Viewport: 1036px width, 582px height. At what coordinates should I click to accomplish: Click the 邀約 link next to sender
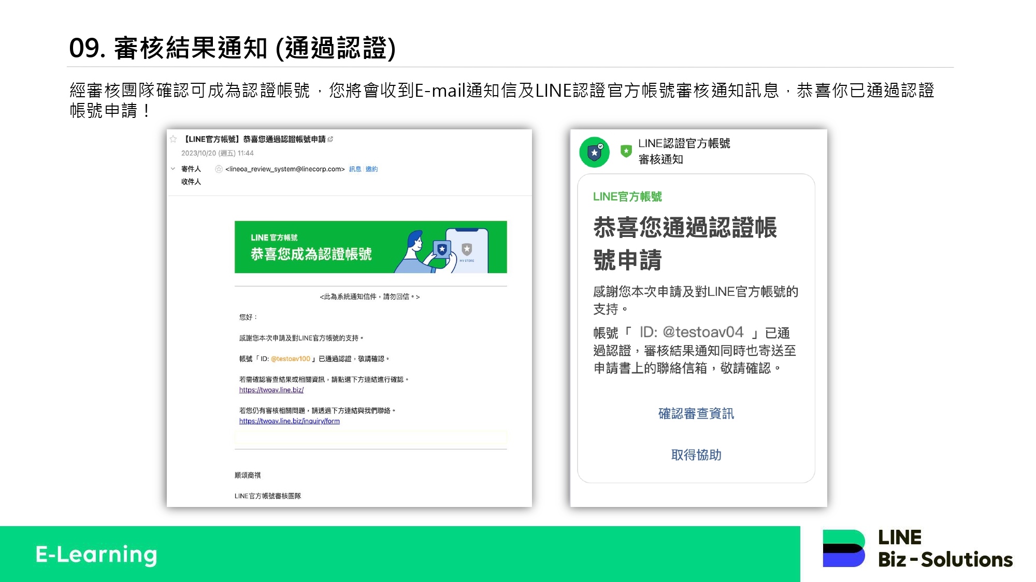(x=371, y=169)
